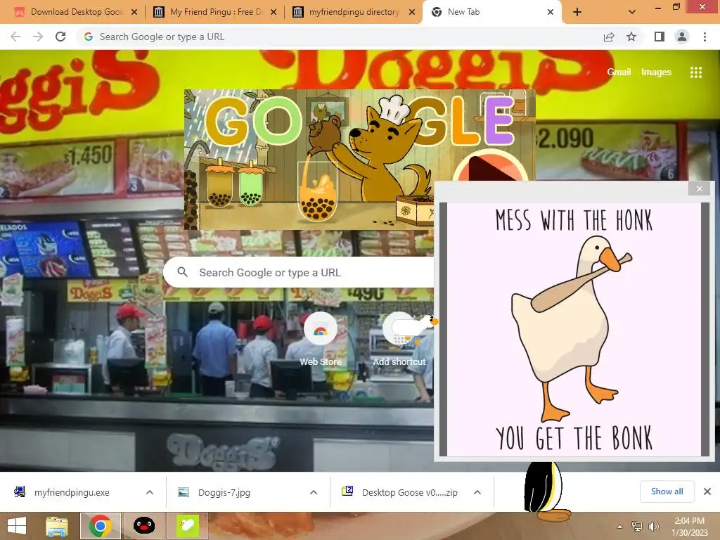Image resolution: width=720 pixels, height=540 pixels.
Task: Open the Gmail link
Action: pyautogui.click(x=619, y=72)
